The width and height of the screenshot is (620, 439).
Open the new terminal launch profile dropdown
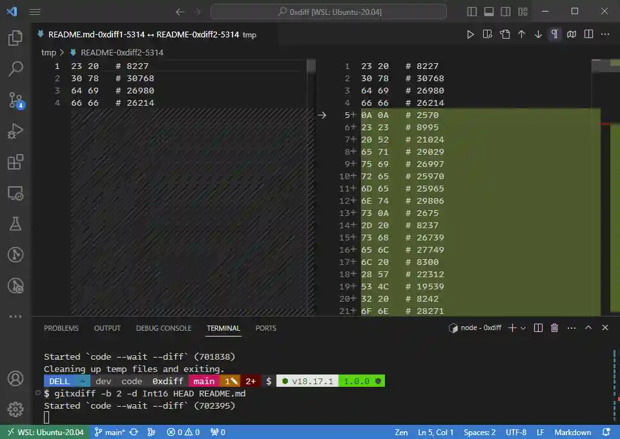point(523,328)
